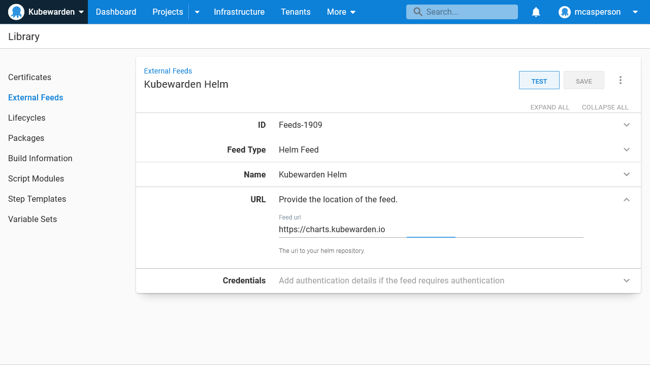This screenshot has width=650, height=365.
Task: Open the Infrastructure page
Action: [239, 12]
